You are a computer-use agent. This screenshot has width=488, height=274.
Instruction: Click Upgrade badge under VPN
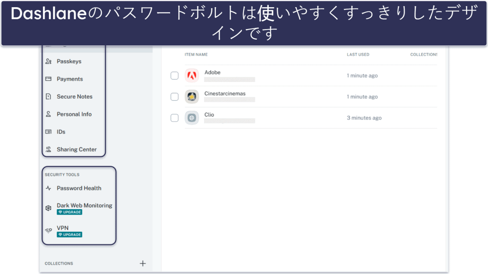(70, 234)
